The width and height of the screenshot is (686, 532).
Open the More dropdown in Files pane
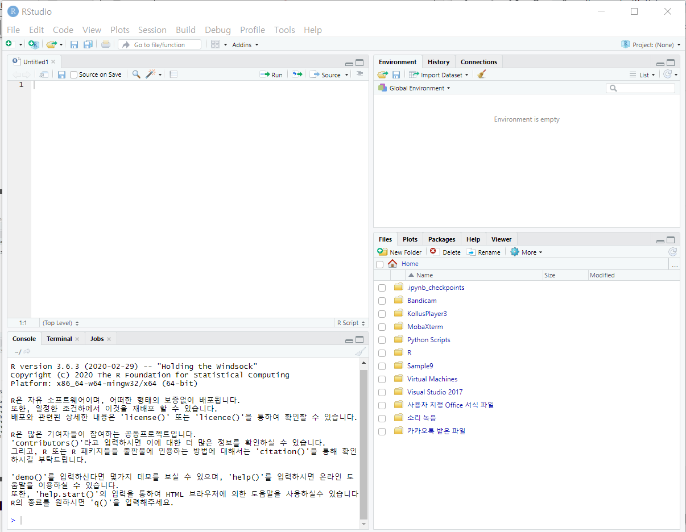(x=526, y=252)
